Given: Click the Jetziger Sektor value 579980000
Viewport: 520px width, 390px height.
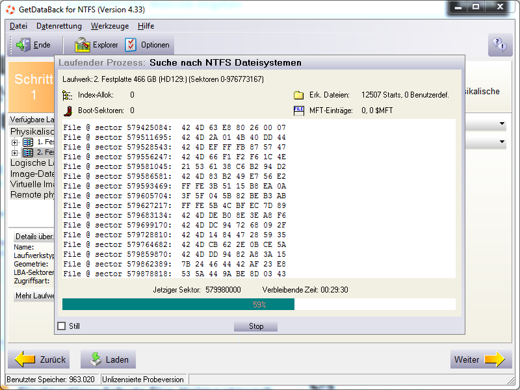Looking at the screenshot, I should [223, 290].
